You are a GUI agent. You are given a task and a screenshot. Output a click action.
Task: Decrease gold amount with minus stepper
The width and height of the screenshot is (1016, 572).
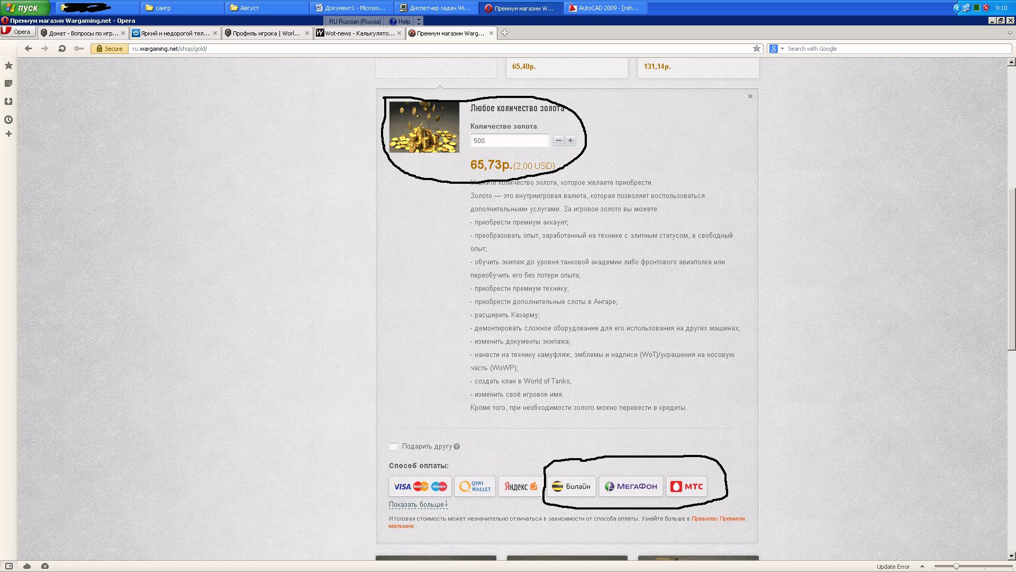click(x=559, y=140)
